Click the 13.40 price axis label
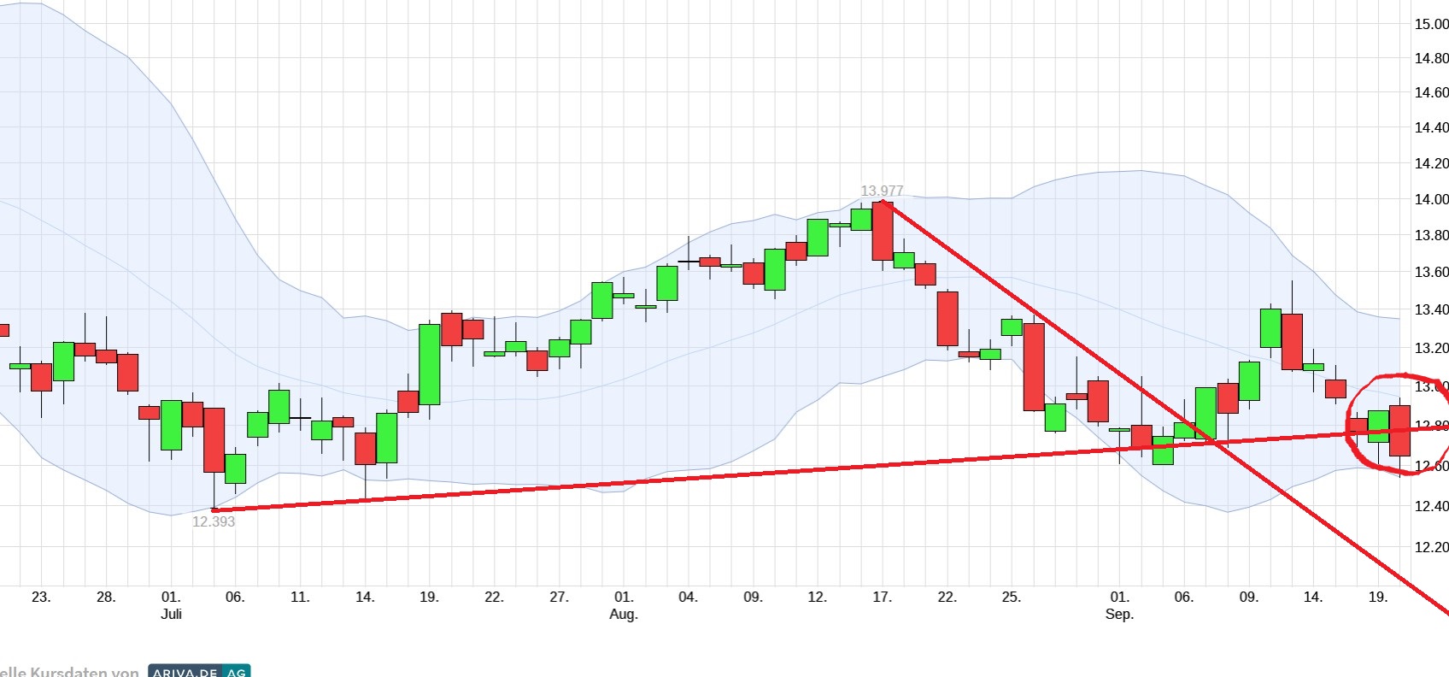The height and width of the screenshot is (677, 1449). (1431, 309)
